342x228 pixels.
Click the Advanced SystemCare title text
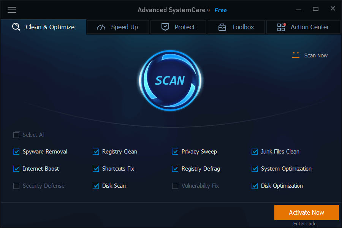click(171, 10)
